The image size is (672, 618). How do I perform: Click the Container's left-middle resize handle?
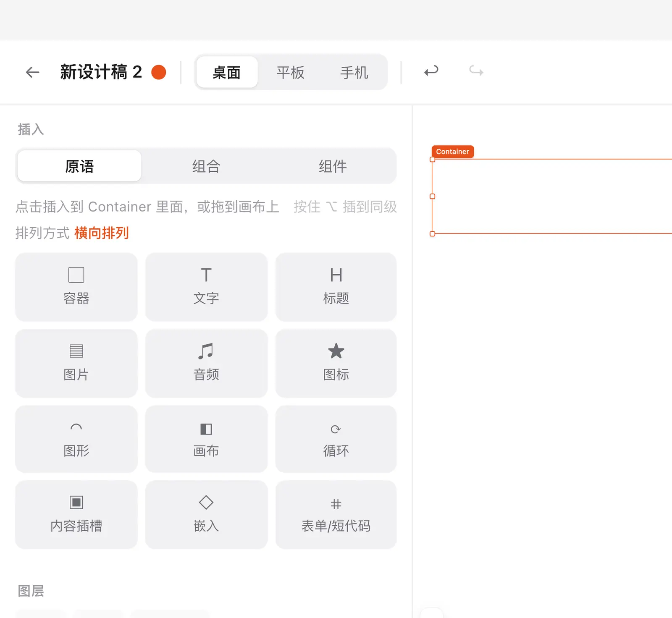coord(432,196)
